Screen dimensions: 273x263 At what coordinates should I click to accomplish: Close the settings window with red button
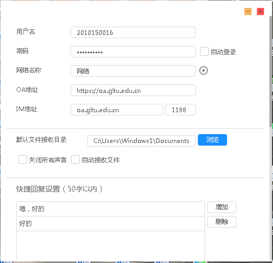pos(260,11)
